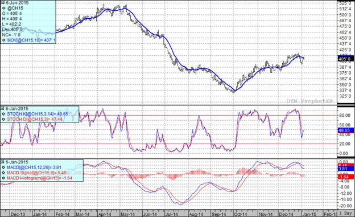Click the Jan-14 label on the time axis

coord(40,214)
